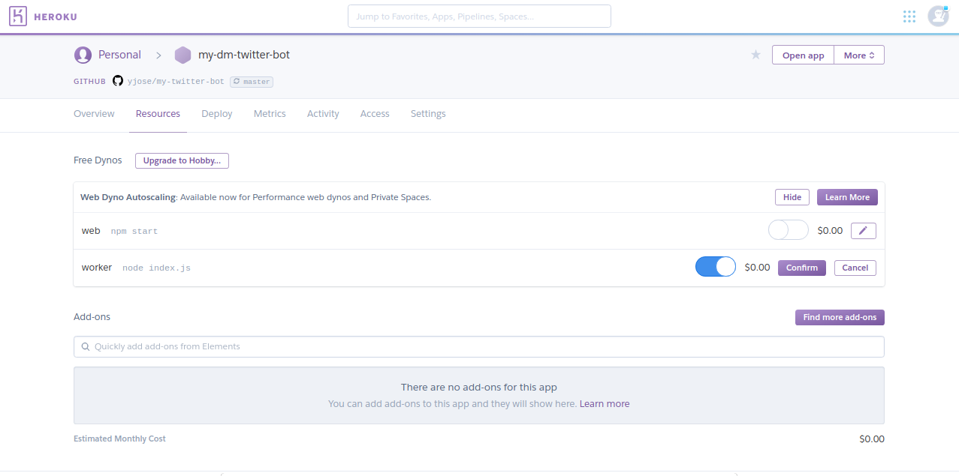Click the master branch badge
The height and width of the screenshot is (476, 959).
(252, 81)
